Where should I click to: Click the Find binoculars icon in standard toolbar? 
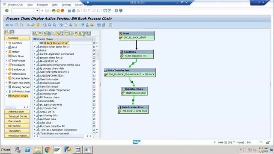74,11
